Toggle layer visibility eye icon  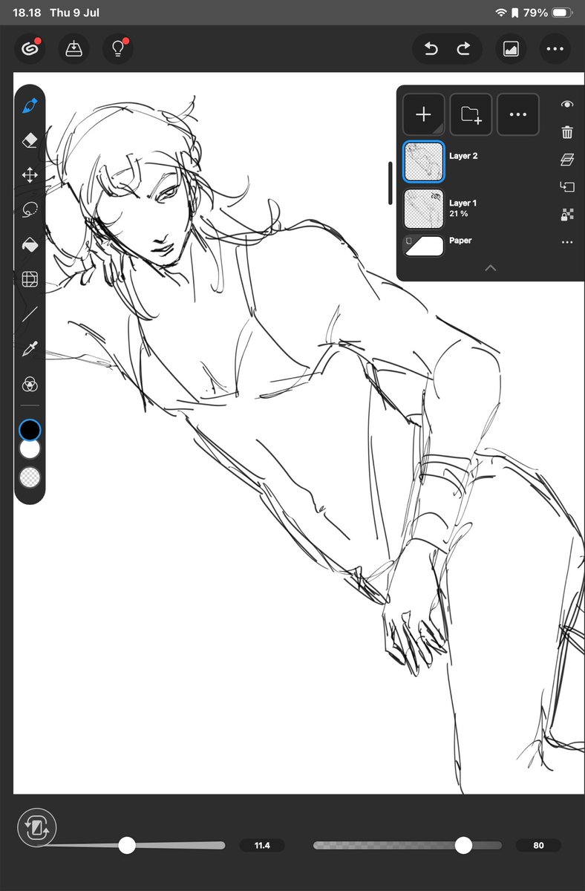567,105
